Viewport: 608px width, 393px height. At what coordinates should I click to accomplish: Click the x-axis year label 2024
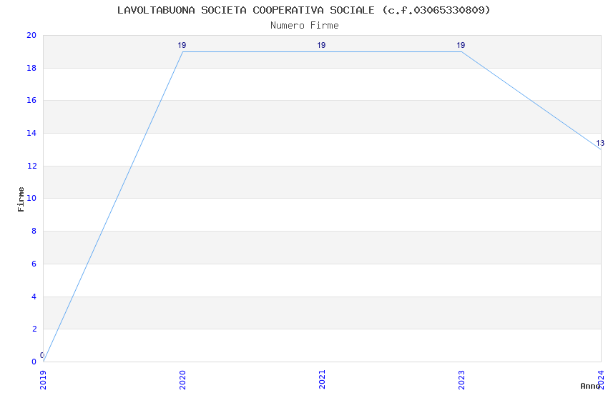(601, 380)
